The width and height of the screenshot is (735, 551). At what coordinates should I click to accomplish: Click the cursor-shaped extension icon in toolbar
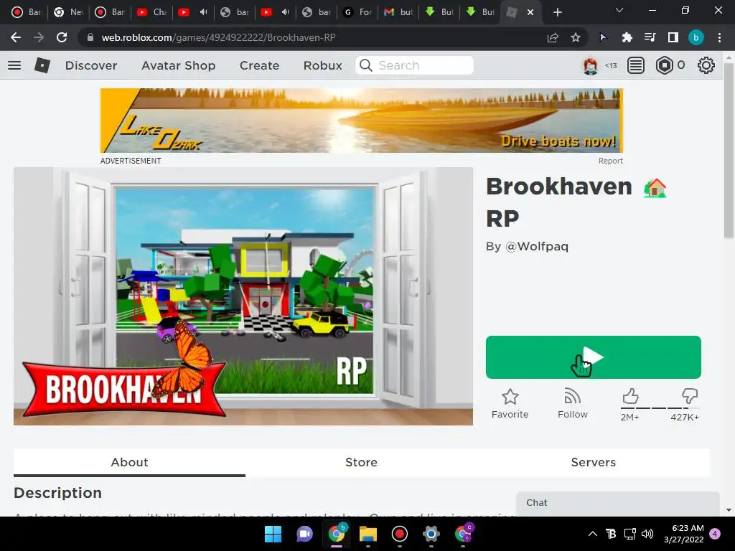click(x=603, y=37)
